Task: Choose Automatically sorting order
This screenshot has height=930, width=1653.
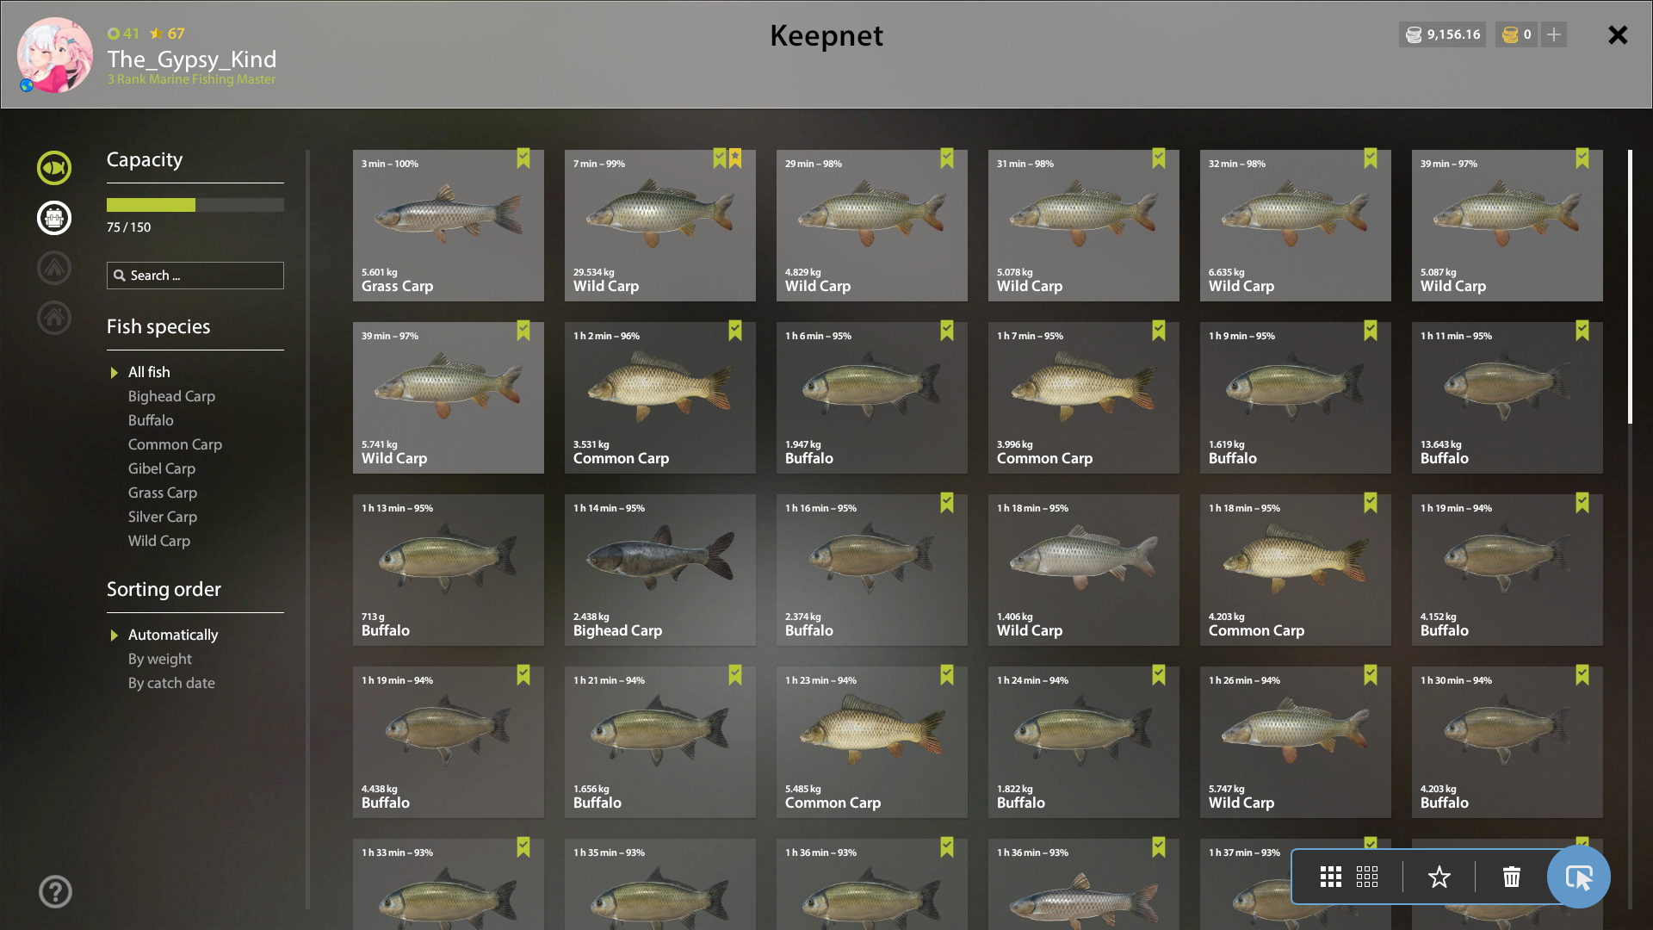Action: 173,635
